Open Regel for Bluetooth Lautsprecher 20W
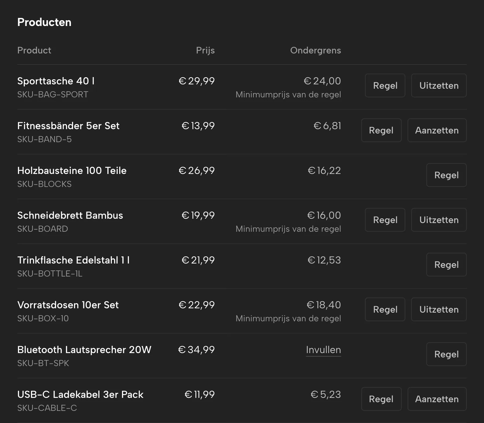The width and height of the screenshot is (484, 423). [x=446, y=354]
